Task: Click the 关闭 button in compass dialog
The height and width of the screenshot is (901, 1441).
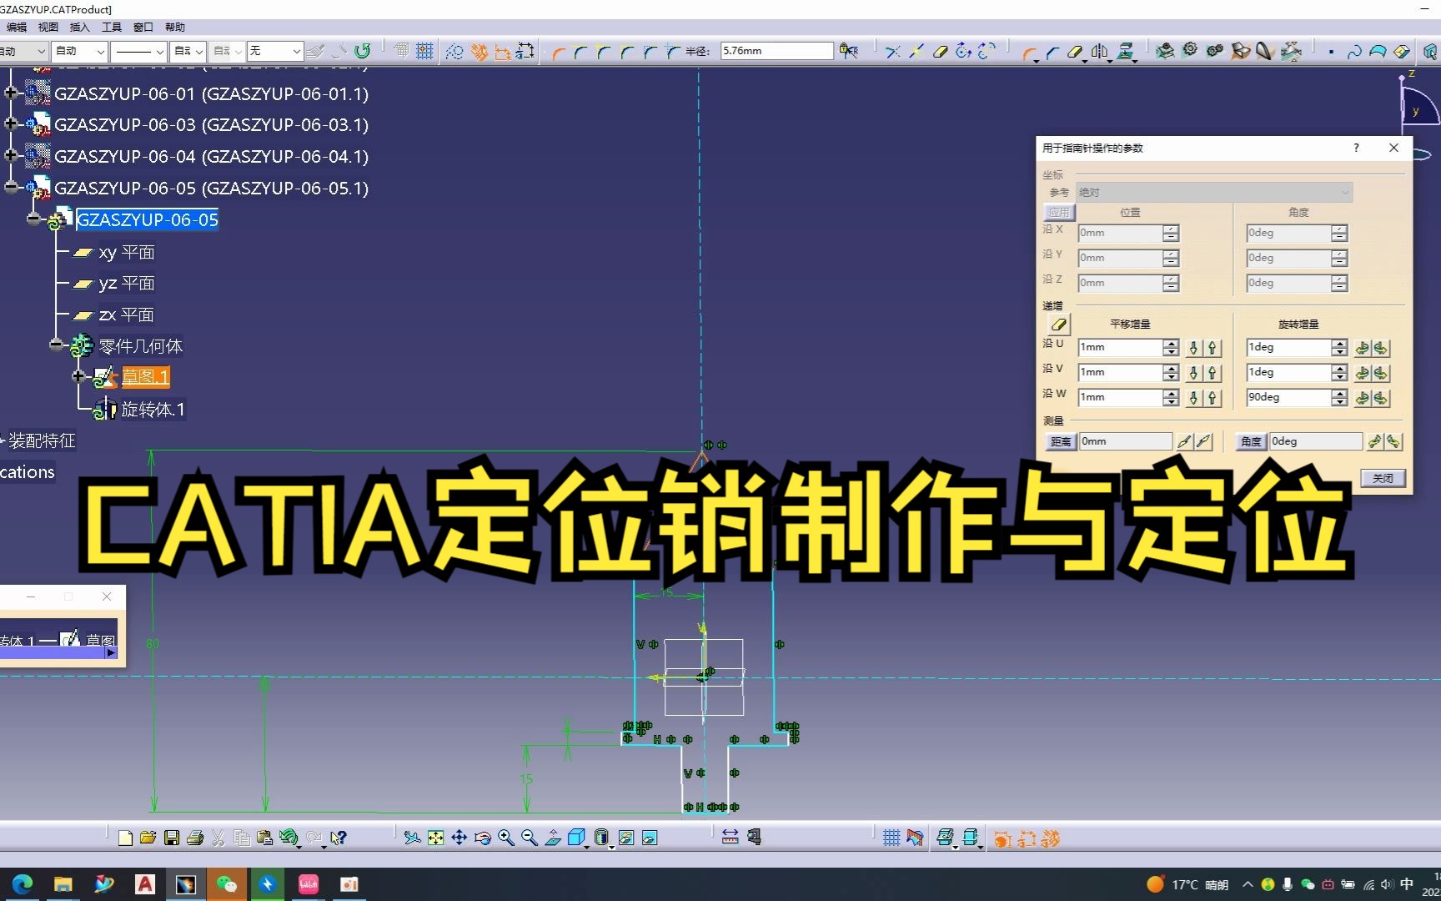Action: pos(1383,478)
